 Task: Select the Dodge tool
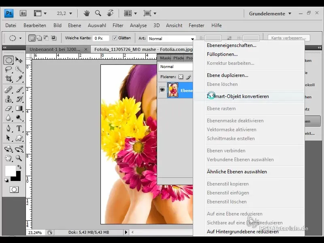[19, 117]
